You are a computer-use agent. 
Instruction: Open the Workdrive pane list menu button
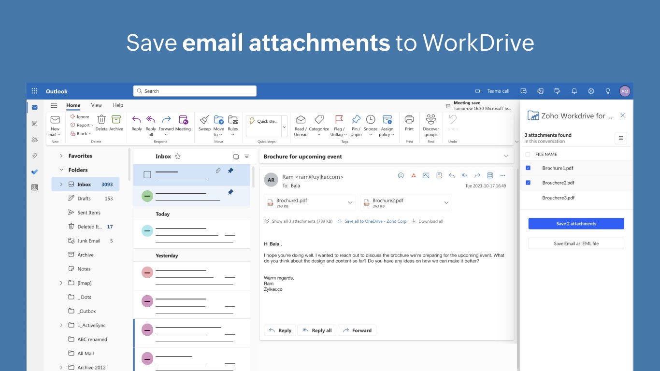(x=621, y=138)
